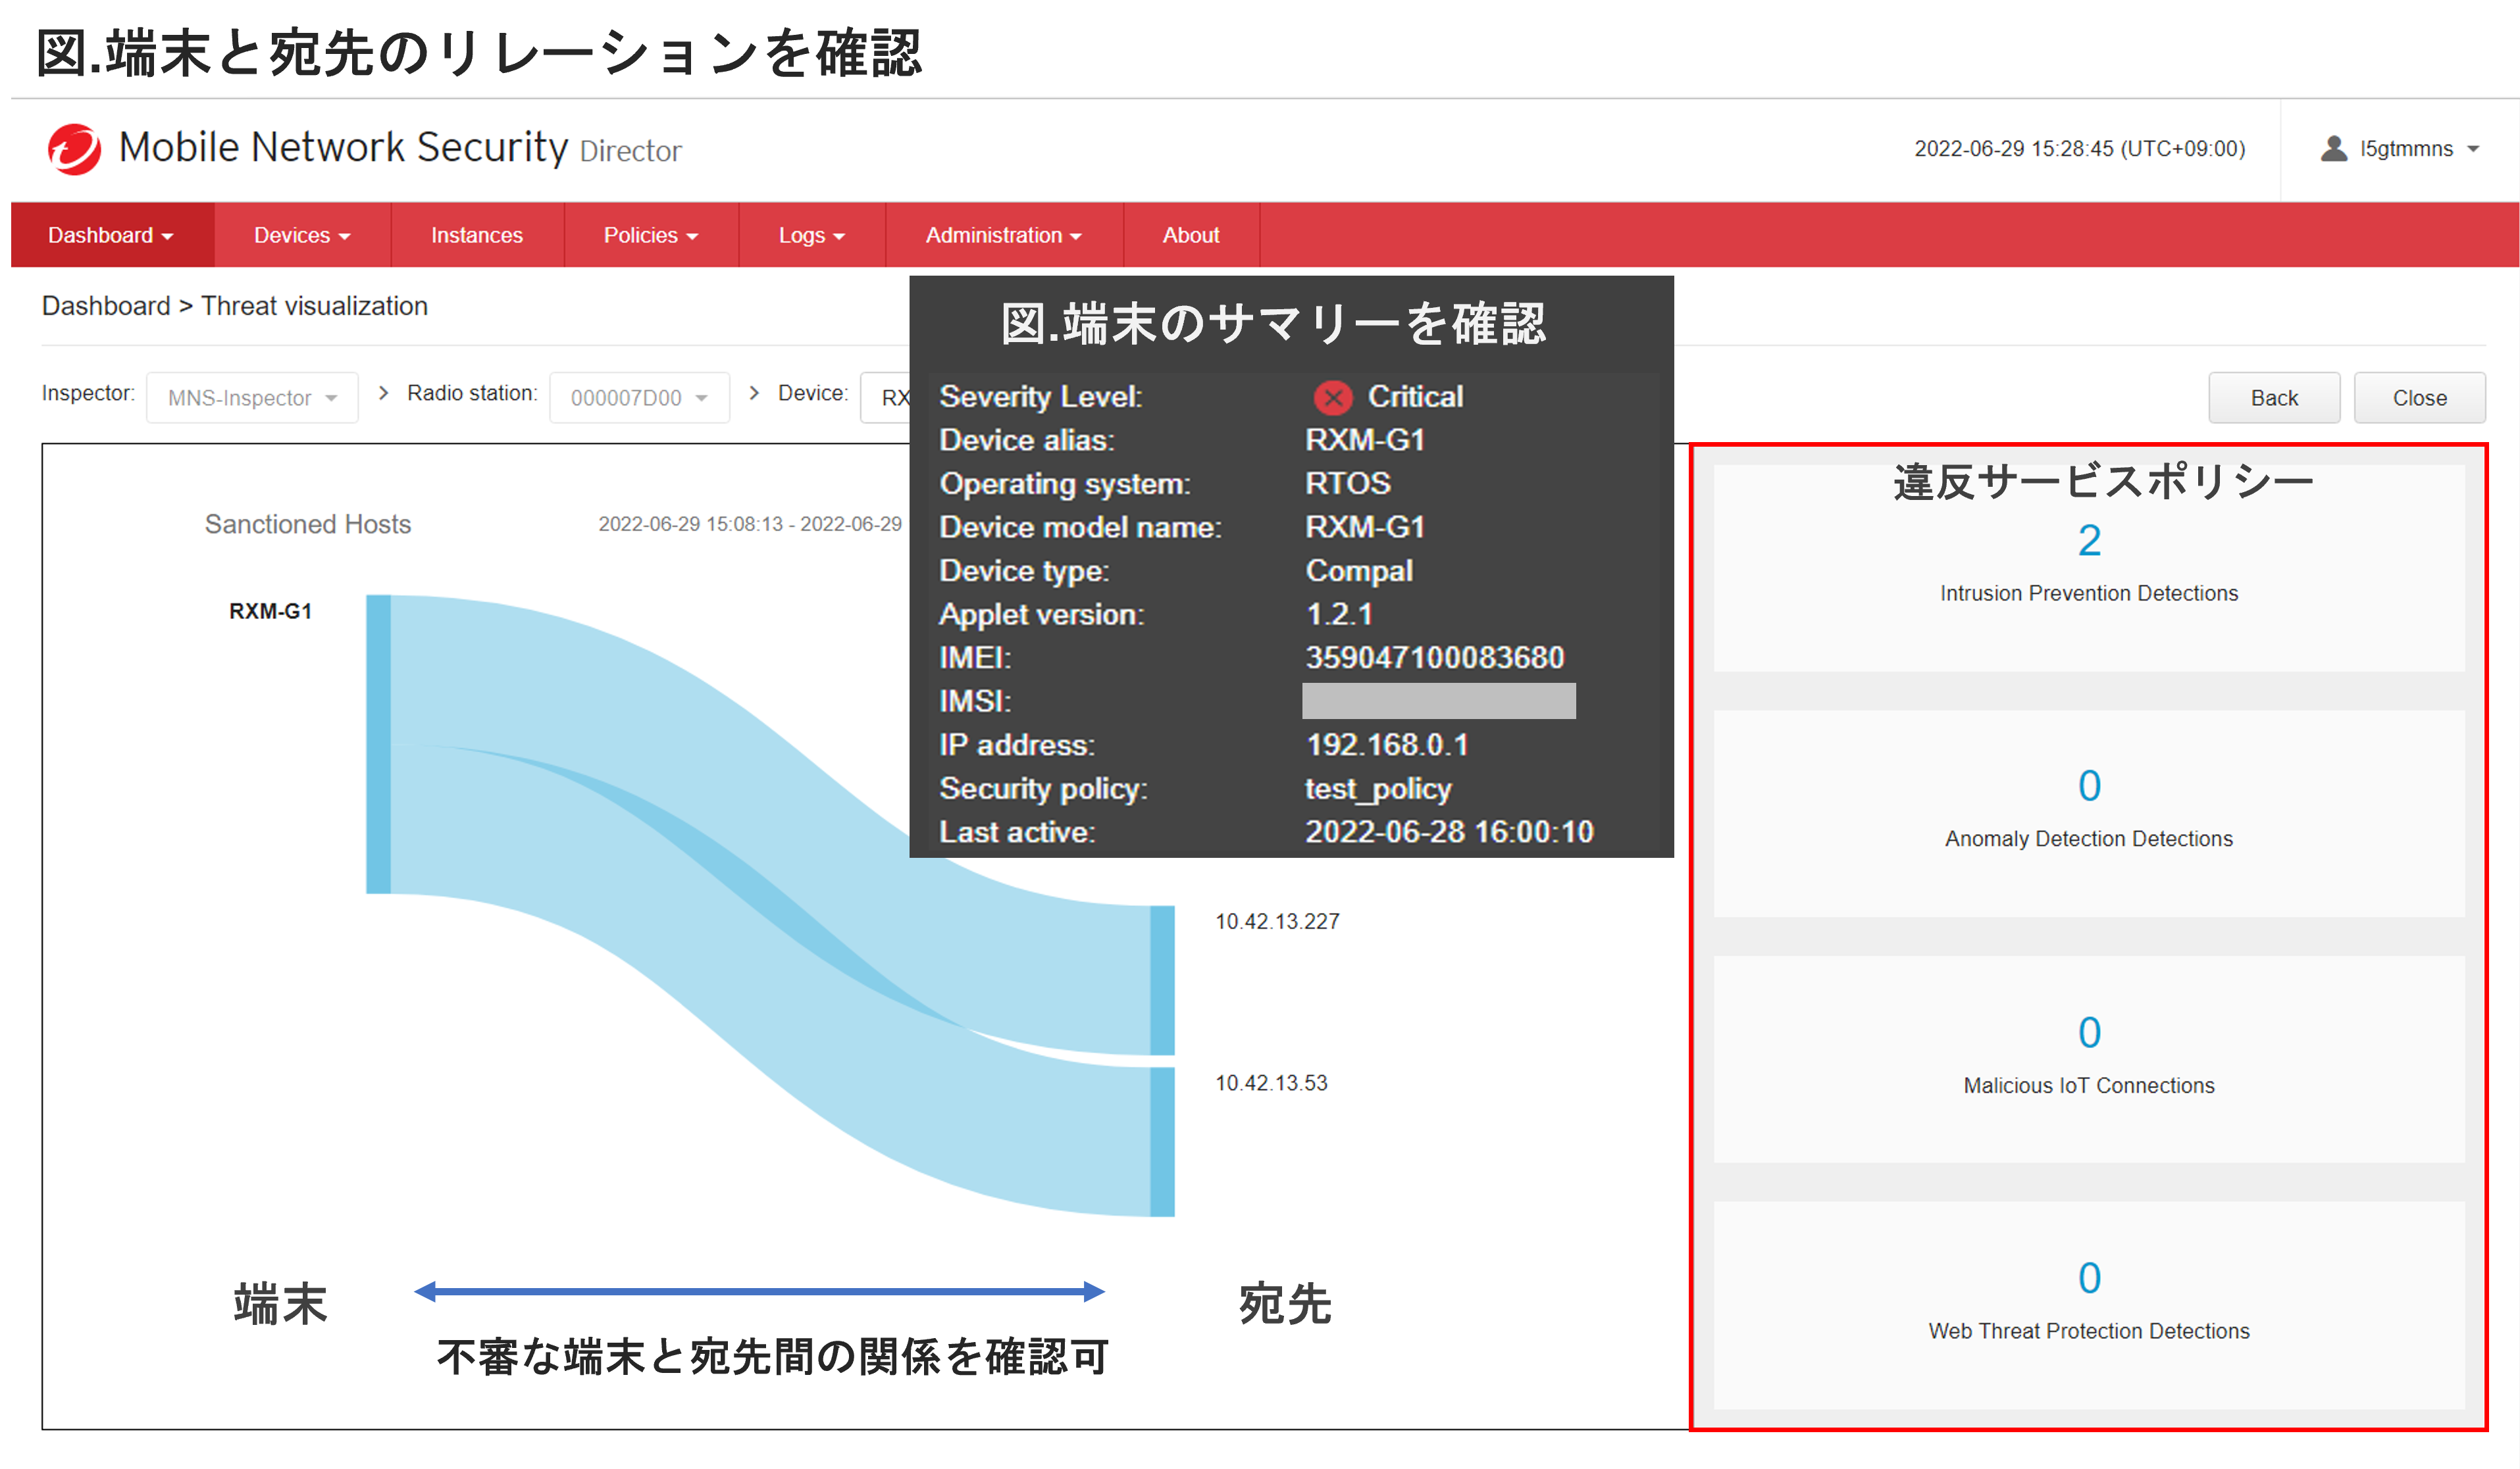The image size is (2520, 1469).
Task: Open the Intrusion Prevention Detections count 2
Action: [x=2089, y=541]
